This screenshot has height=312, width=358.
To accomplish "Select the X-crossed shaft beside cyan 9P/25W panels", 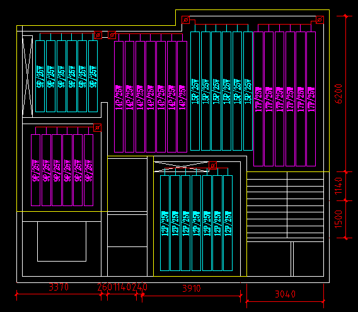I will 27,76.
